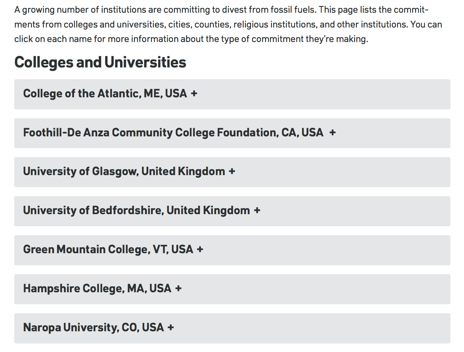The image size is (464, 352).
Task: Open the Foothill-De Anza Community College Foundation title
Action: click(x=173, y=133)
